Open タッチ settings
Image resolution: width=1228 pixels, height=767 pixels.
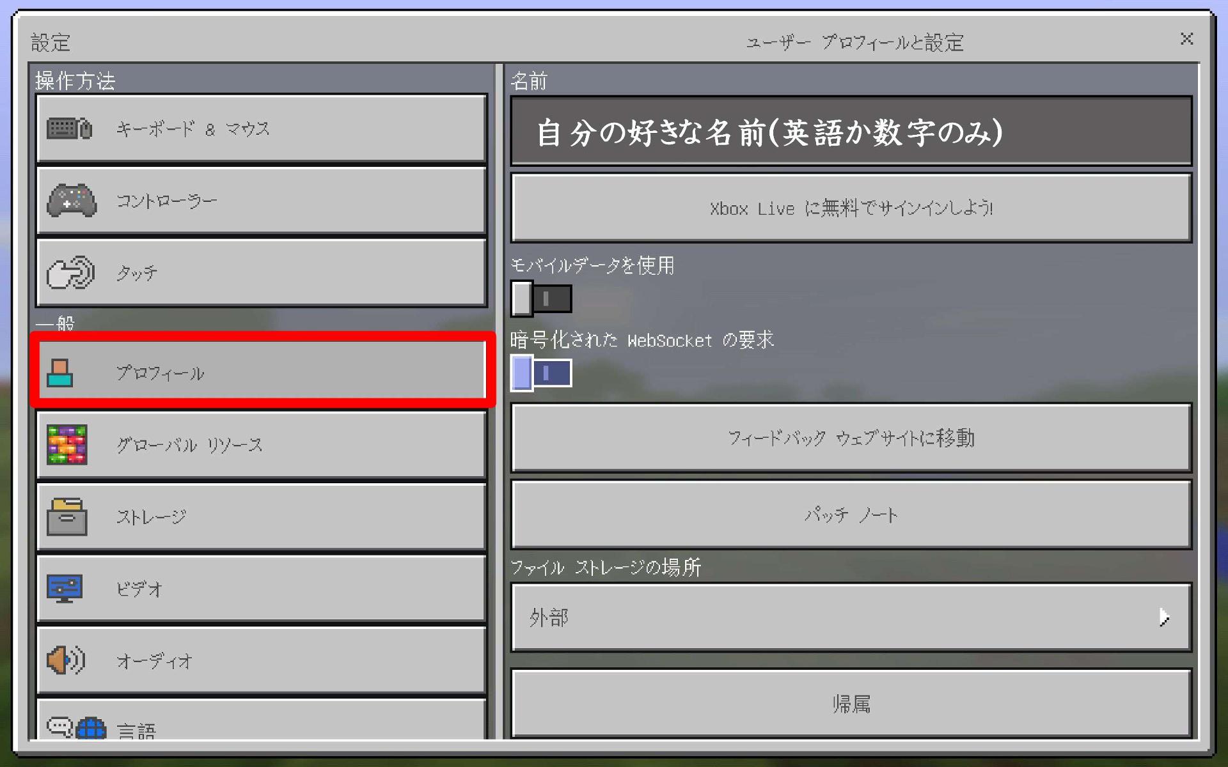pos(262,272)
